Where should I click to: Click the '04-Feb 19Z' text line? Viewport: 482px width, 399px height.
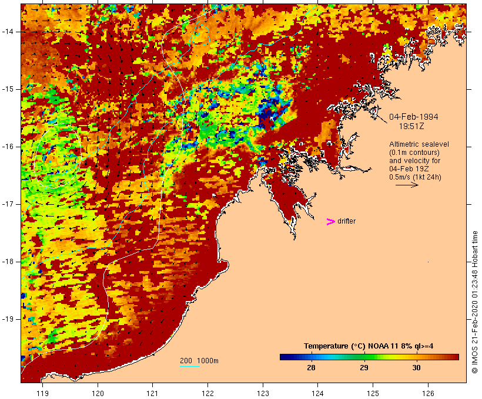coord(409,169)
